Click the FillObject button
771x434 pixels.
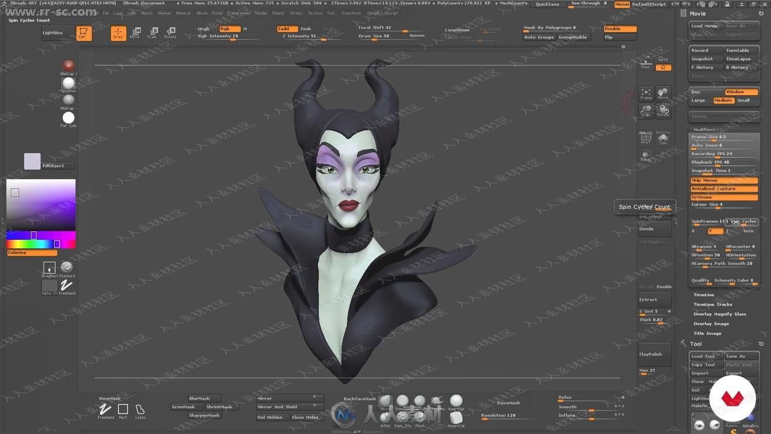point(58,166)
